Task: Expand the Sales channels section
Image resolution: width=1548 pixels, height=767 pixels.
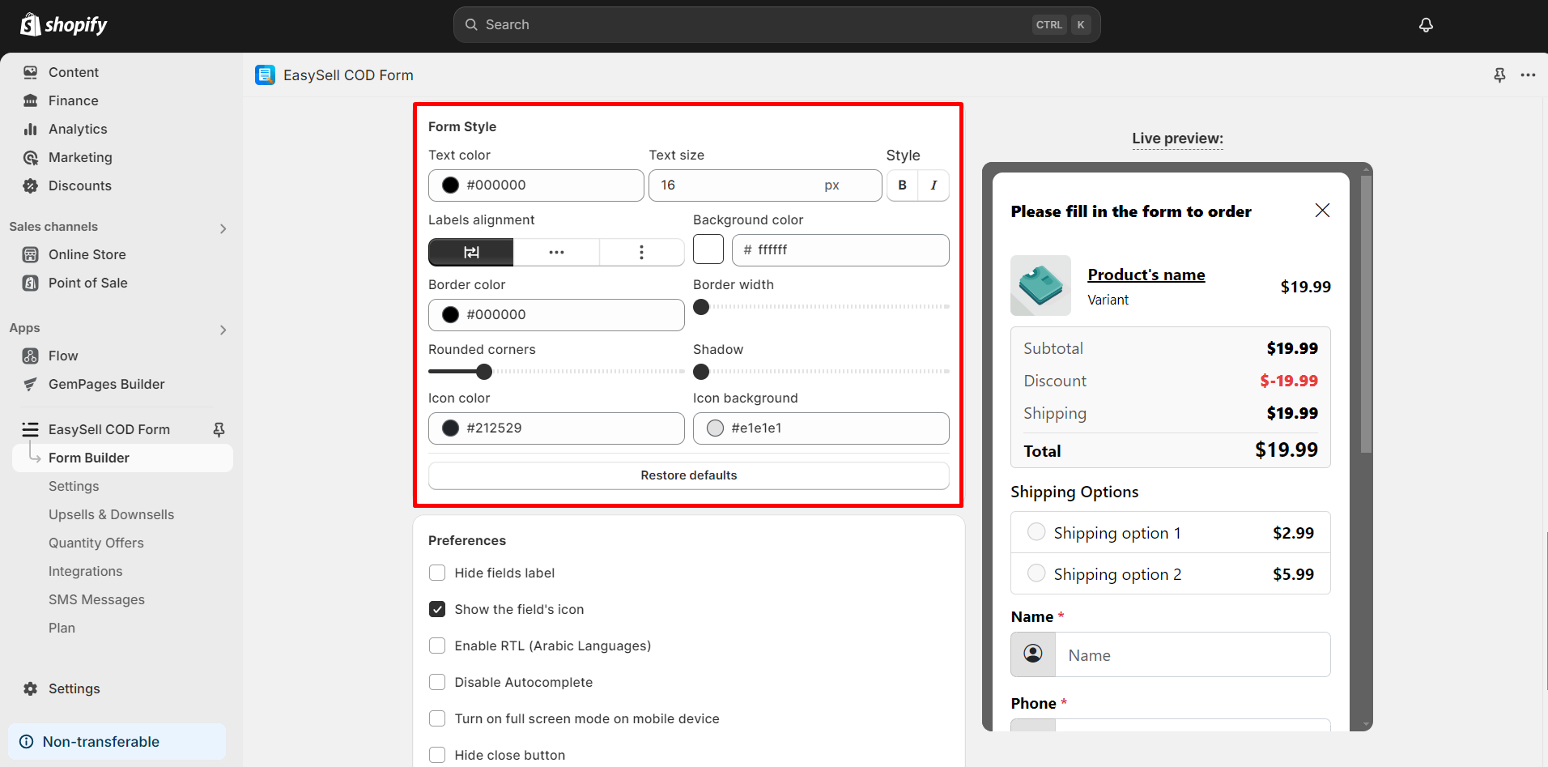Action: pos(223,228)
